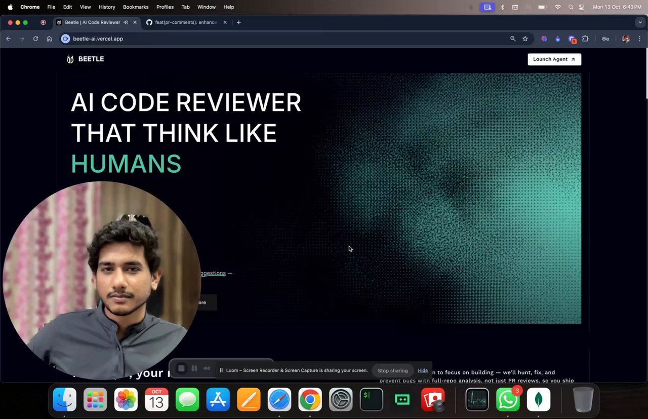Open the History menu
The width and height of the screenshot is (648, 419).
(x=107, y=7)
